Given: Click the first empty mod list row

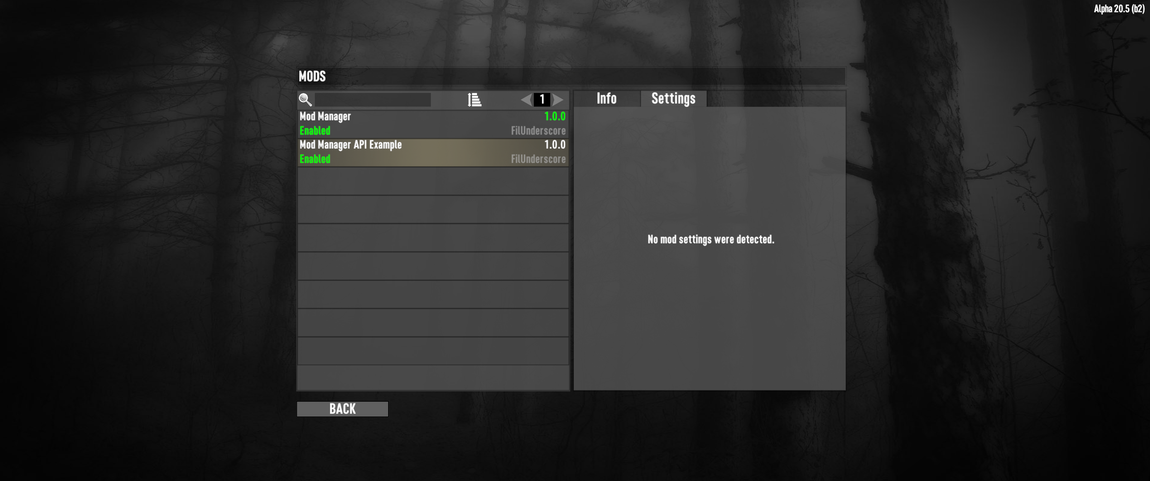Looking at the screenshot, I should (433, 181).
